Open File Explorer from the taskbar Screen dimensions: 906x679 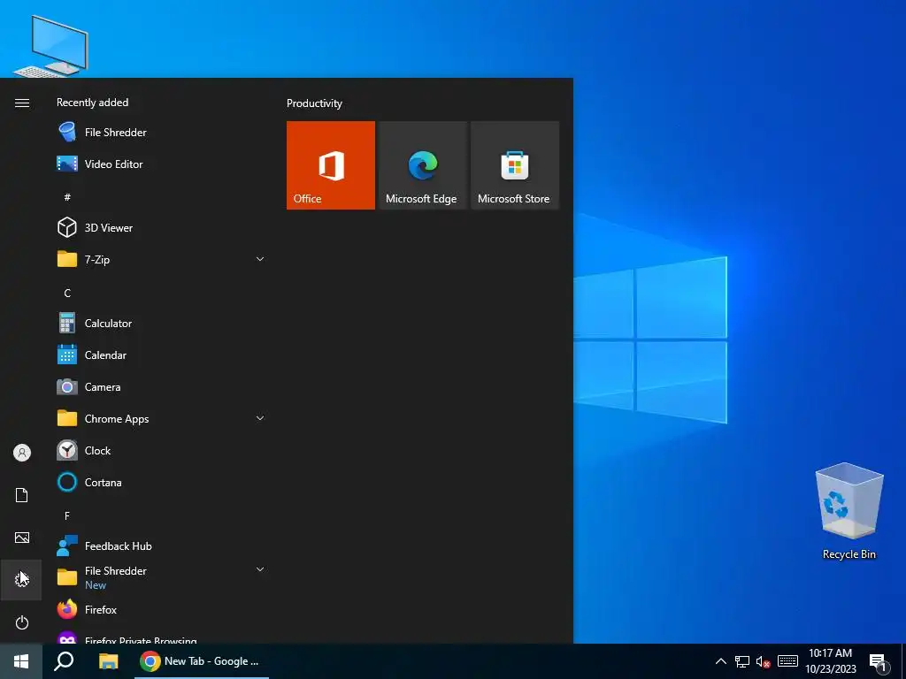point(108,661)
